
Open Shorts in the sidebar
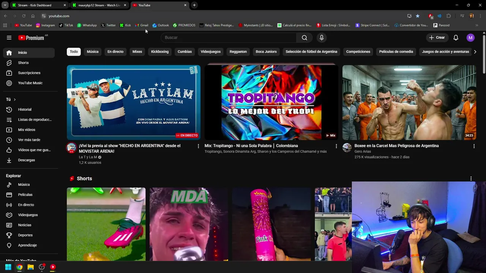[x=29, y=63]
